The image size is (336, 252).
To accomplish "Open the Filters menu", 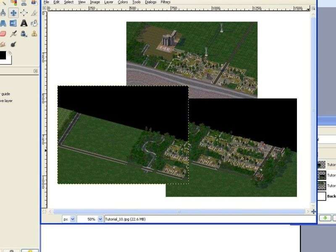I will [165, 2].
